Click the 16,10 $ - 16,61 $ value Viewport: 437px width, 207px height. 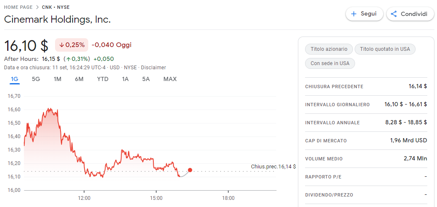click(x=405, y=105)
